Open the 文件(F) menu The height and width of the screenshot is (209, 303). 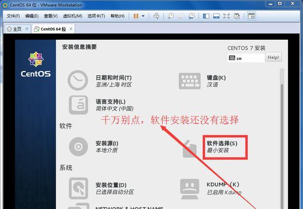(14, 16)
